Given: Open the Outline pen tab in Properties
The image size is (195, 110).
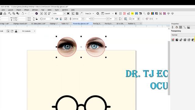Looking at the screenshot, I should coord(172,27).
